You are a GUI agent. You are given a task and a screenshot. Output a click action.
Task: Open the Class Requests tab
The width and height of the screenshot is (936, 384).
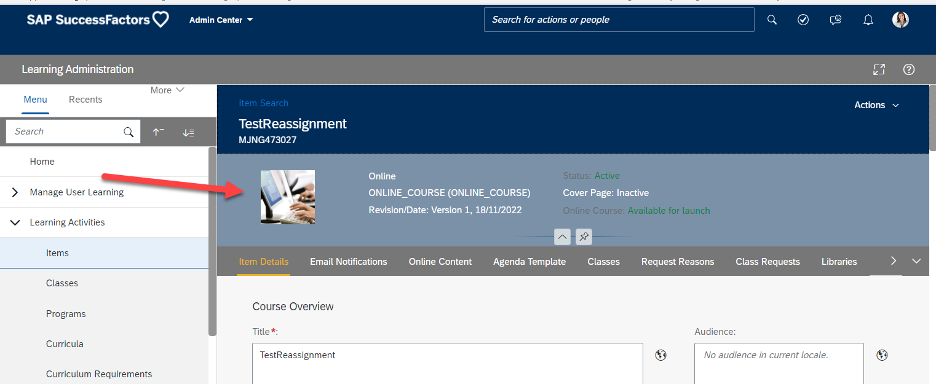(x=767, y=262)
